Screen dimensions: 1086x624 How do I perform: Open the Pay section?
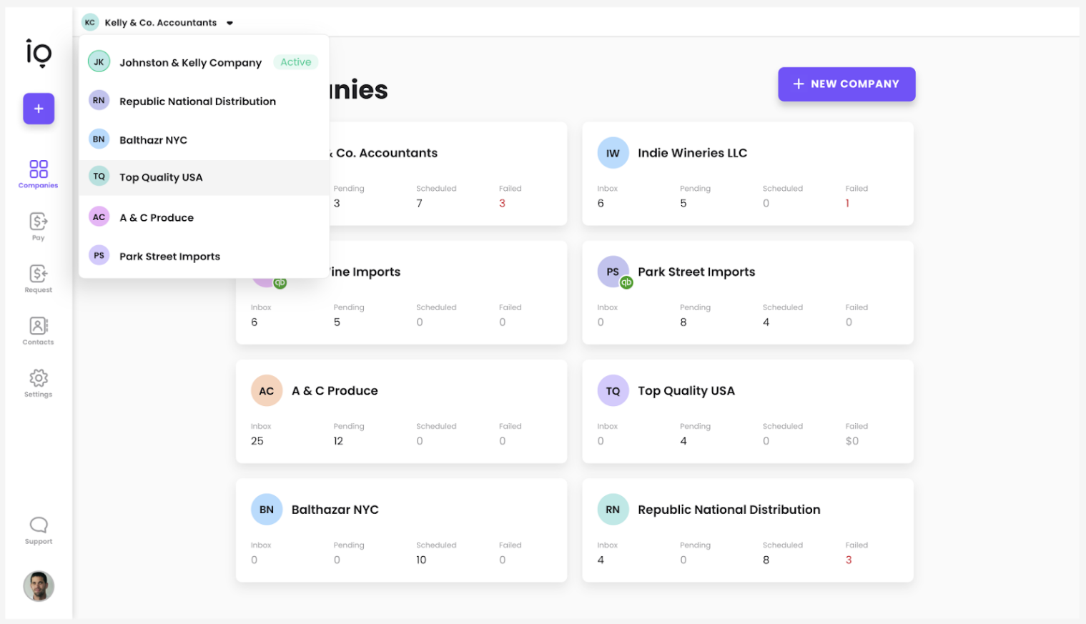39,227
